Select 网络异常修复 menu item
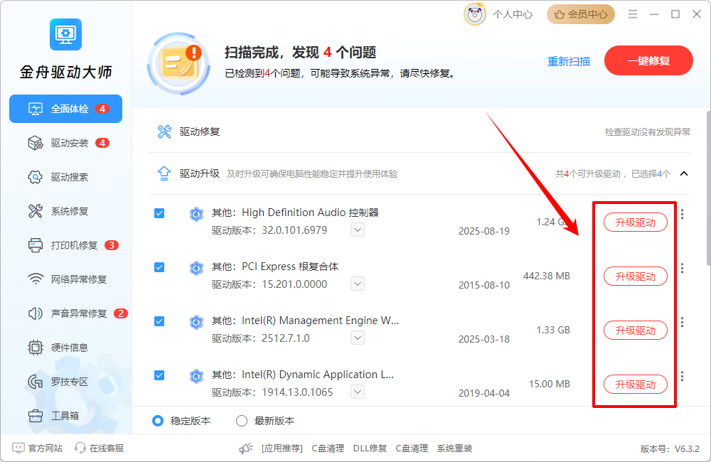The width and height of the screenshot is (711, 462). click(65, 279)
